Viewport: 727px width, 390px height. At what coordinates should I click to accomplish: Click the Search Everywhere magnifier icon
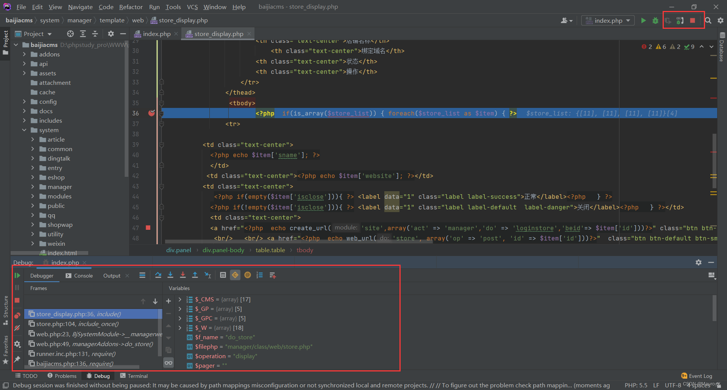coord(708,20)
